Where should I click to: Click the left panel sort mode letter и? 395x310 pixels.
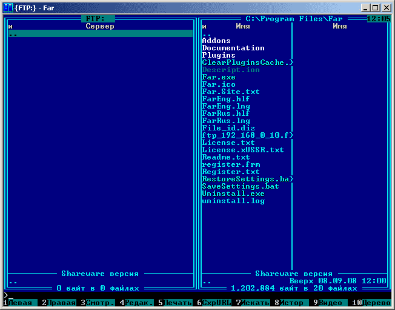pyautogui.click(x=10, y=26)
